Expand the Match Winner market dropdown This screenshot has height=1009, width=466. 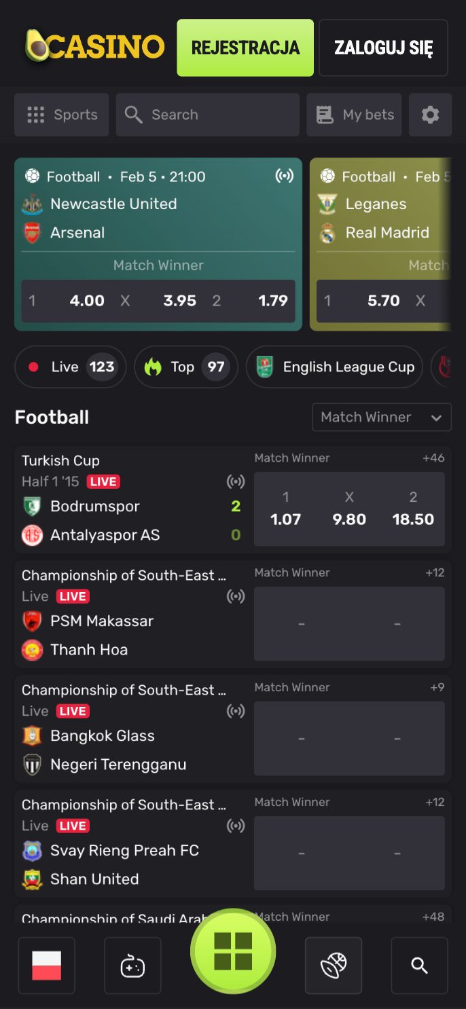point(381,417)
